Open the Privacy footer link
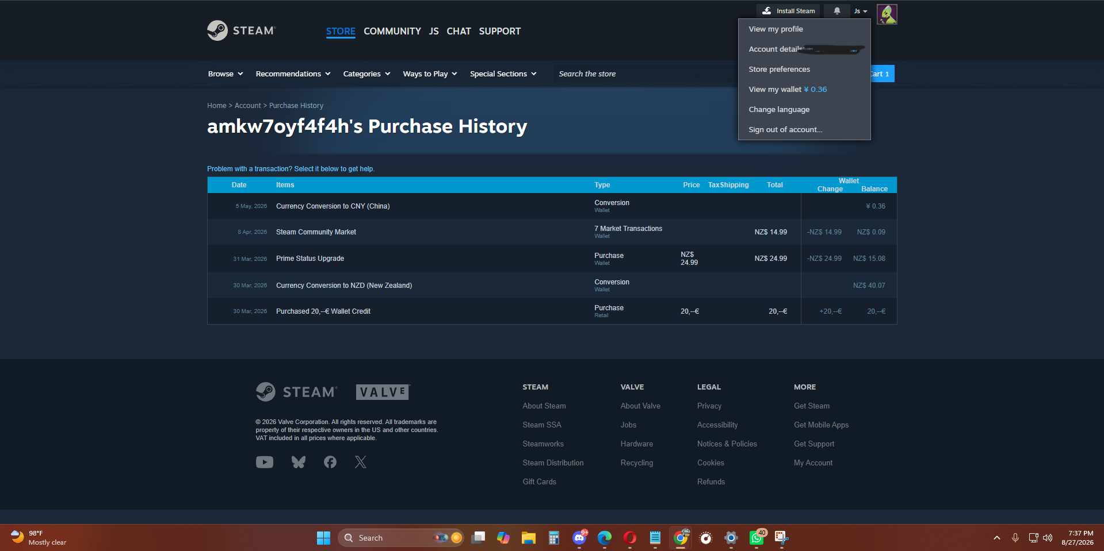The width and height of the screenshot is (1104, 551). [709, 406]
